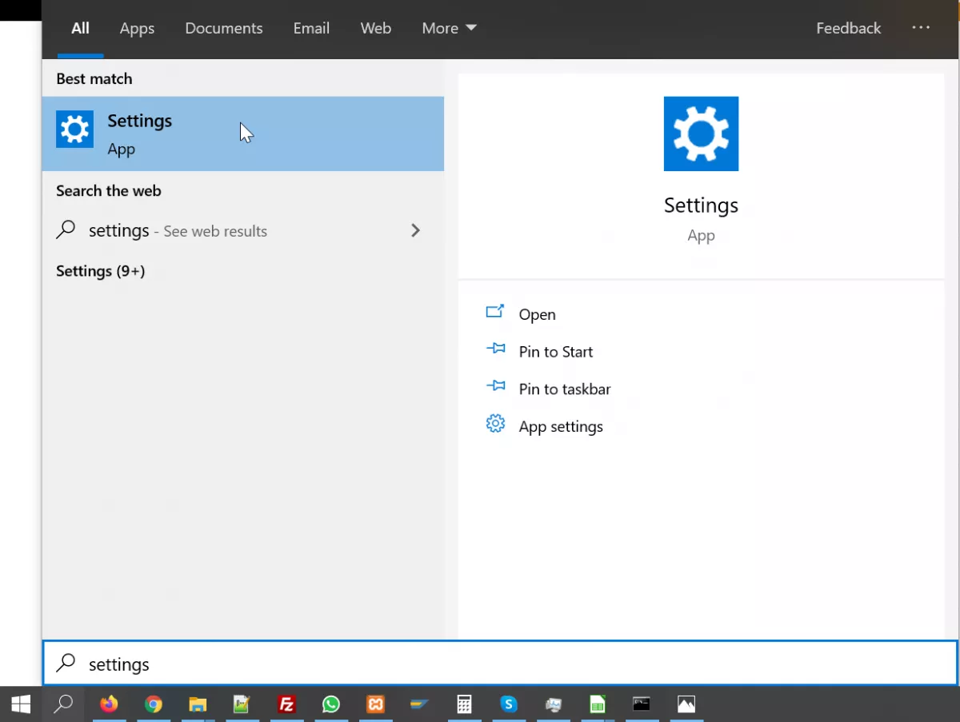Send Feedback about search
Viewport: 960px width, 722px height.
tap(848, 28)
